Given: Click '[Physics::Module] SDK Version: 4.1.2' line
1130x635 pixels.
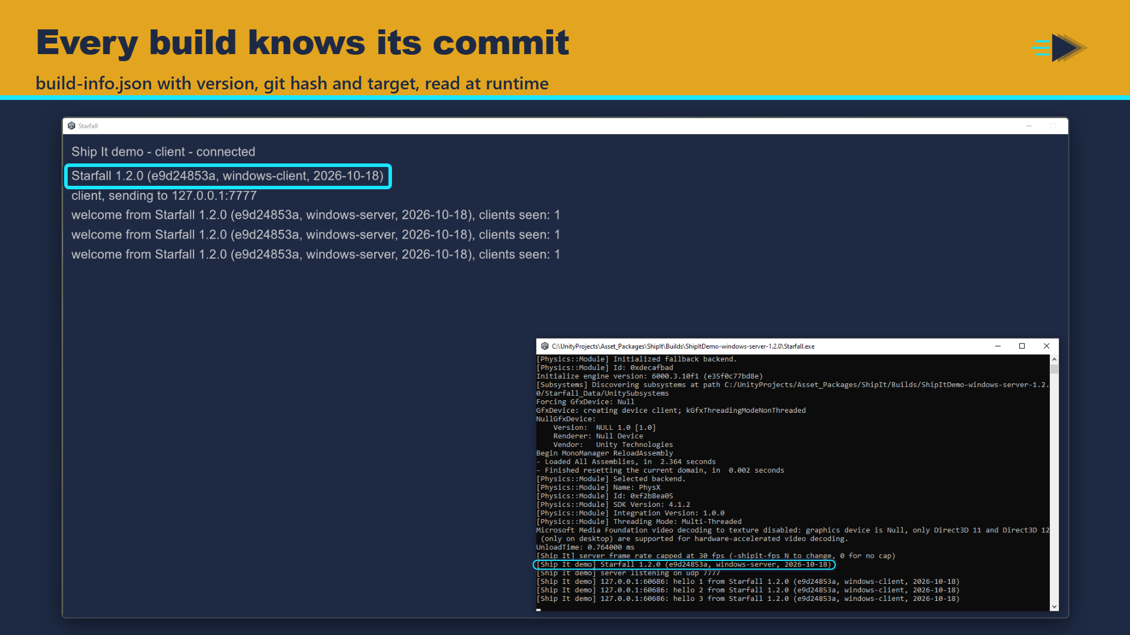Looking at the screenshot, I should pos(613,504).
